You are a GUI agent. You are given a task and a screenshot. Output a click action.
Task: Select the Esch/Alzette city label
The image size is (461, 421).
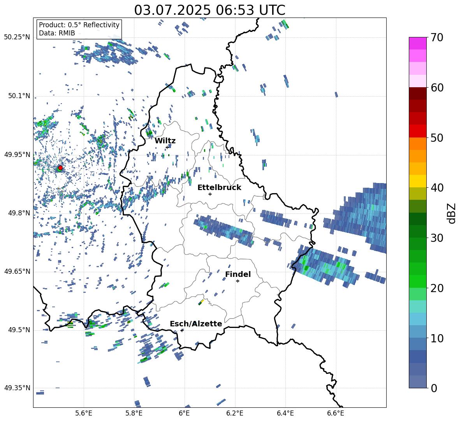pos(196,324)
